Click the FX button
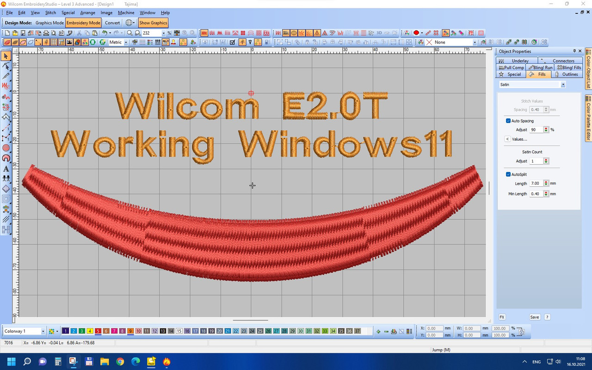The width and height of the screenshot is (592, 370). 502,317
